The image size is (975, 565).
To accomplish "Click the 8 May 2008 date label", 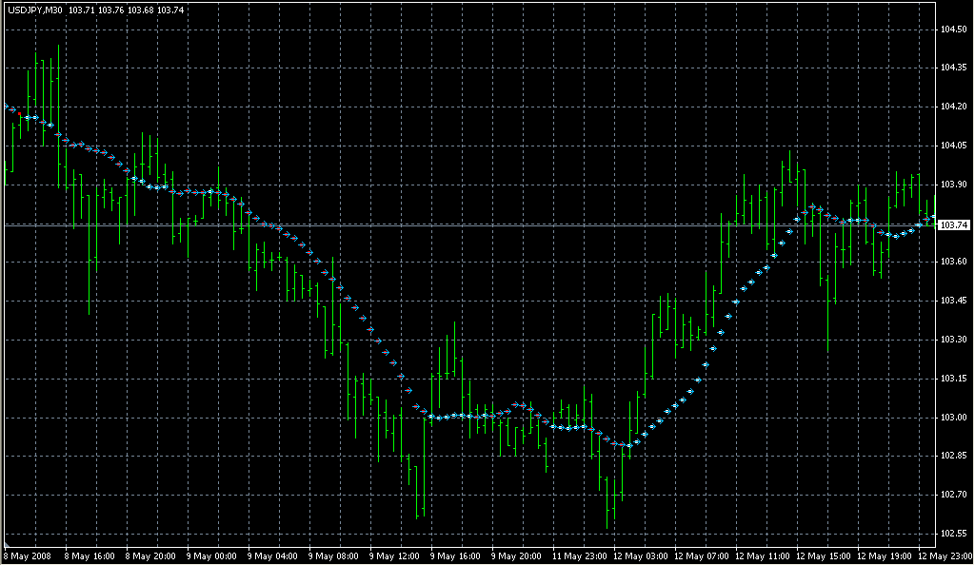I will point(26,555).
